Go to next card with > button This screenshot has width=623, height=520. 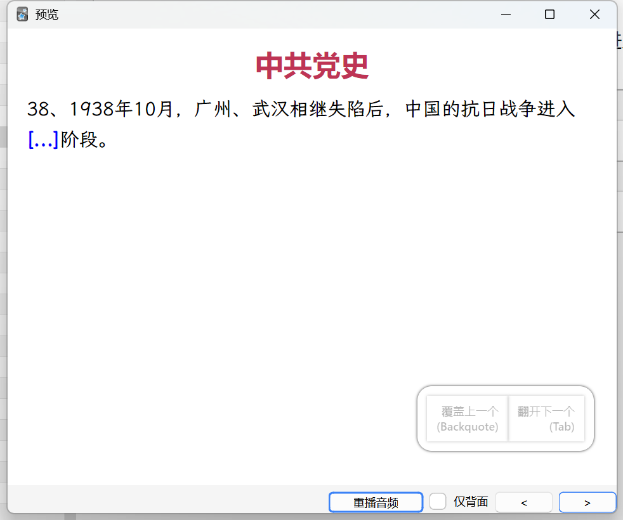[x=587, y=502]
